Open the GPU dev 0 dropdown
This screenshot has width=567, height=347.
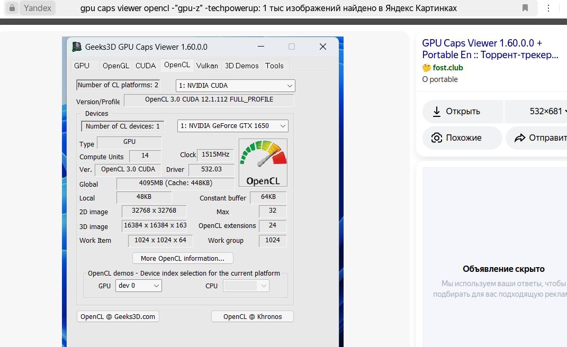pyautogui.click(x=139, y=286)
